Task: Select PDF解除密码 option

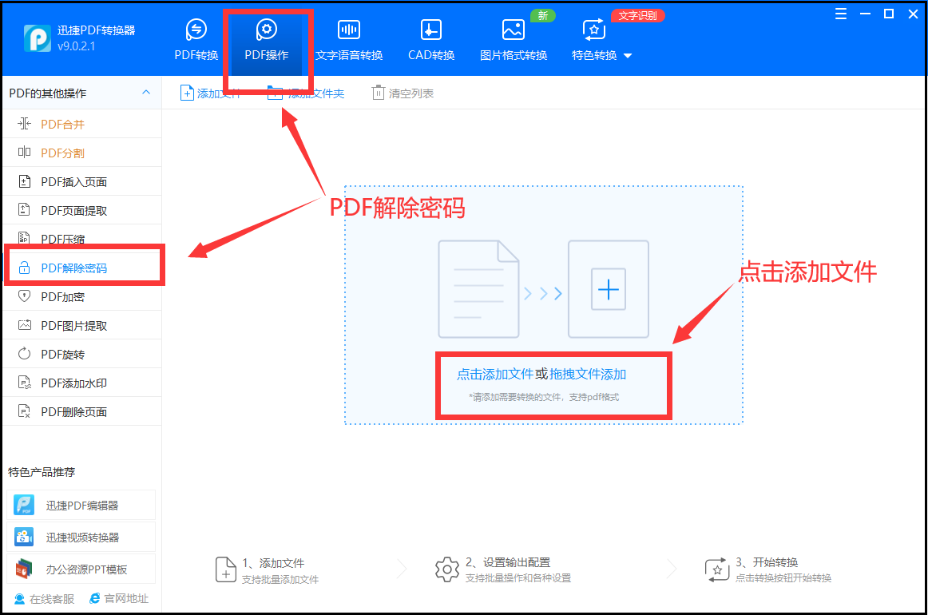Action: pyautogui.click(x=82, y=268)
